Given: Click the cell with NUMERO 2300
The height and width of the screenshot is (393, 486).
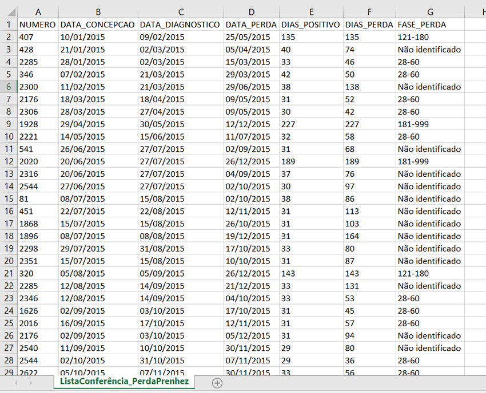Looking at the screenshot, I should click(38, 87).
